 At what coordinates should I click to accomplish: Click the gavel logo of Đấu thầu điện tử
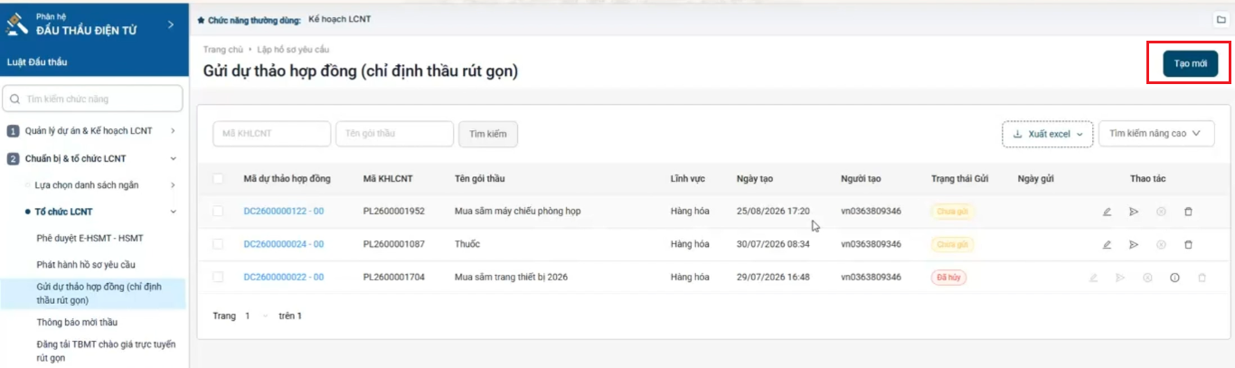tap(16, 24)
